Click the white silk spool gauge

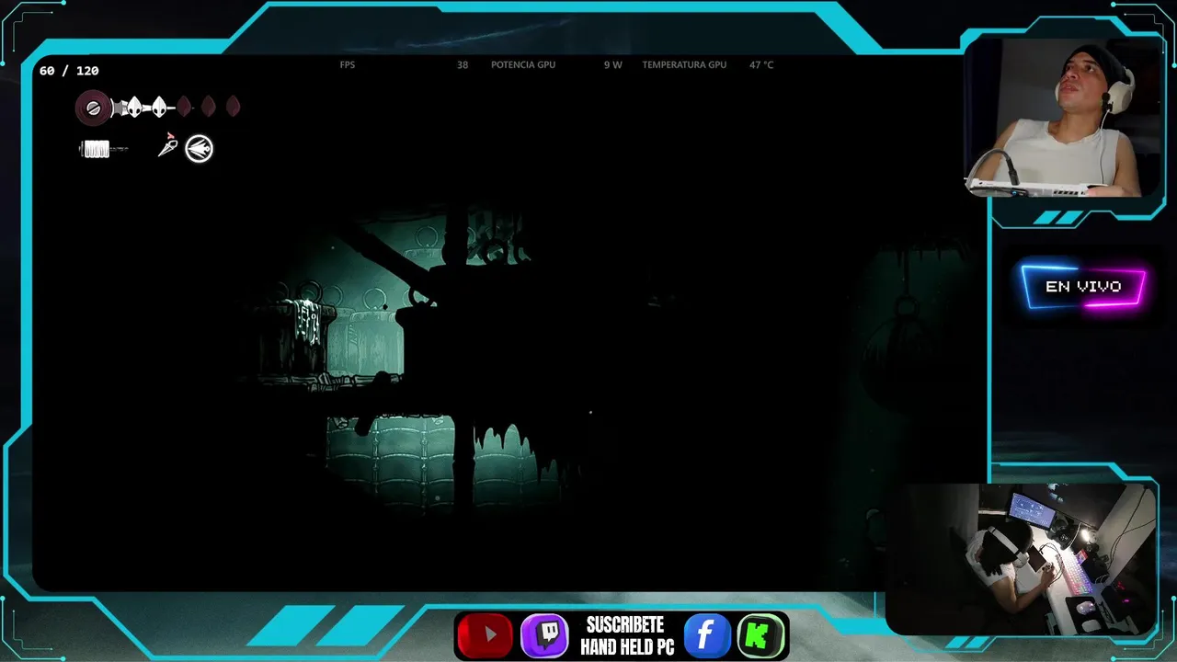[96, 149]
